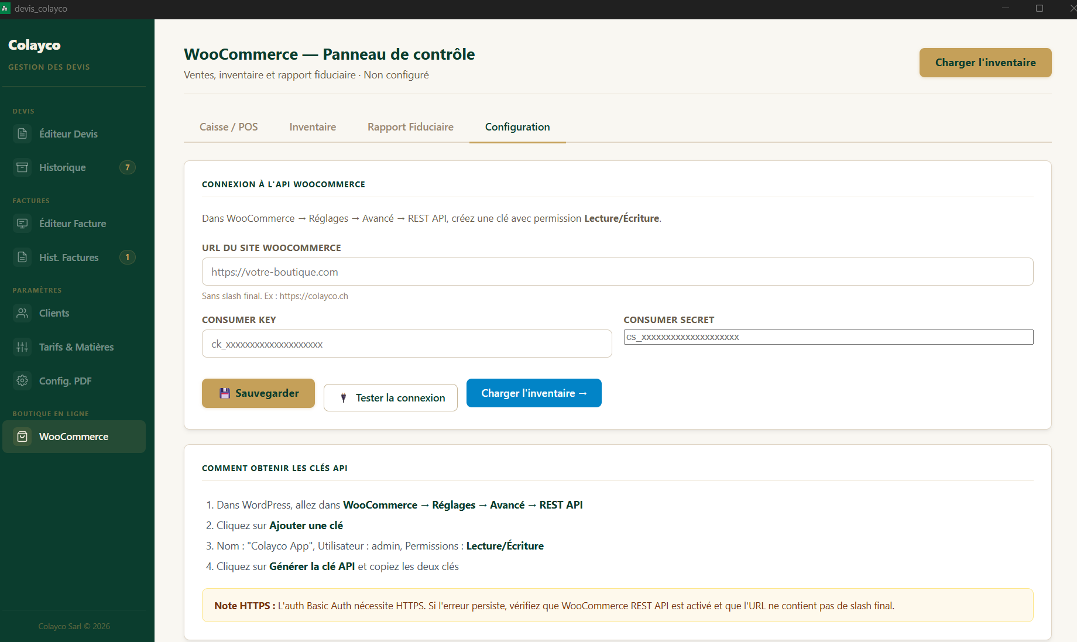Image resolution: width=1077 pixels, height=642 pixels.
Task: Click the Clients people icon
Action: [x=22, y=313]
